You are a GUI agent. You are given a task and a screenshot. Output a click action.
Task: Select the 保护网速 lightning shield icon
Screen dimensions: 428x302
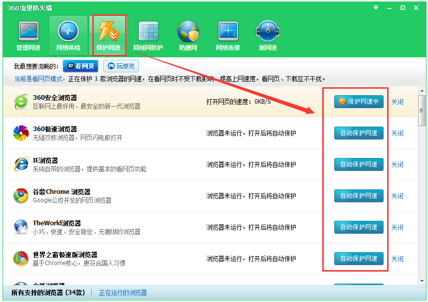click(108, 36)
